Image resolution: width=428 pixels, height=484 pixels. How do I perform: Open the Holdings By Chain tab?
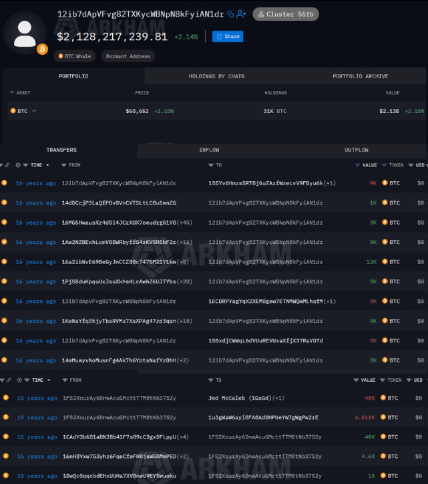216,76
